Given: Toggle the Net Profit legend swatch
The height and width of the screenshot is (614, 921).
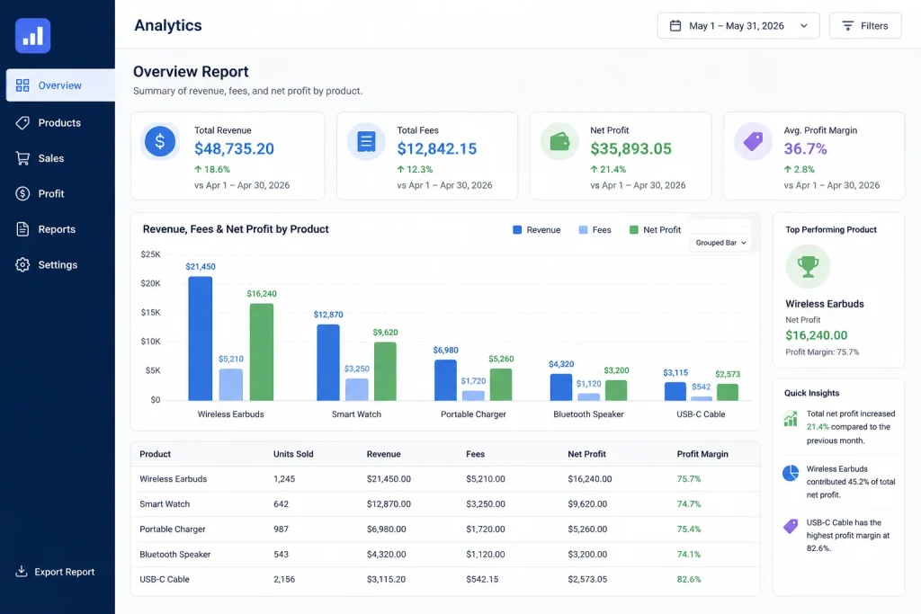Looking at the screenshot, I should tap(634, 230).
